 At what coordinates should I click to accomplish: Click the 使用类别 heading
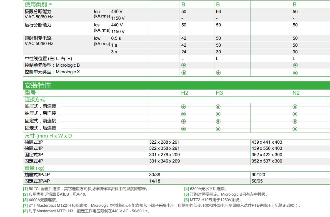click(36, 4)
